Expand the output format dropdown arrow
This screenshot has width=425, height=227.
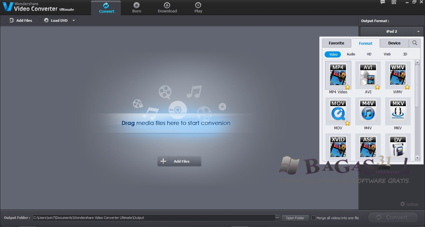pos(418,31)
